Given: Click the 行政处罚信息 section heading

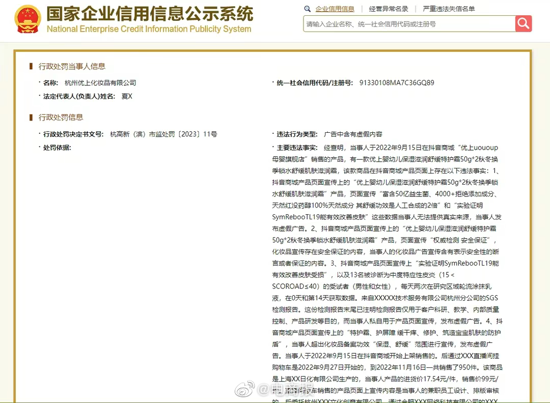Looking at the screenshot, I should (x=61, y=117).
